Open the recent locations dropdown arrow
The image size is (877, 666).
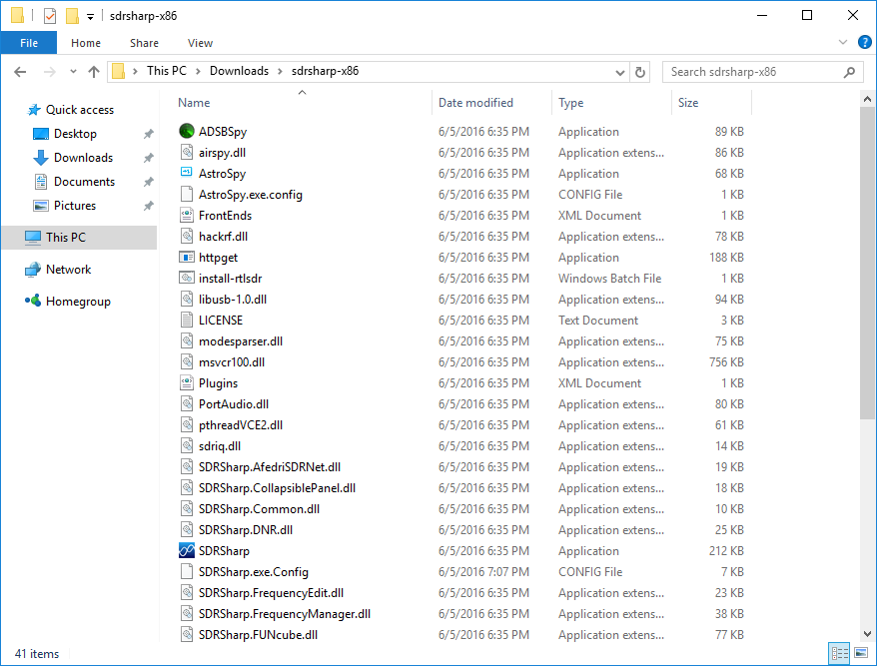[73, 72]
